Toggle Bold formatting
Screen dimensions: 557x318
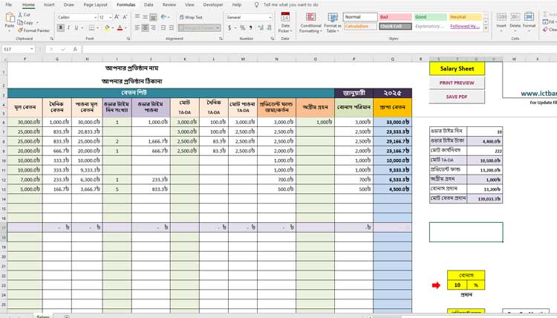tap(60, 28)
